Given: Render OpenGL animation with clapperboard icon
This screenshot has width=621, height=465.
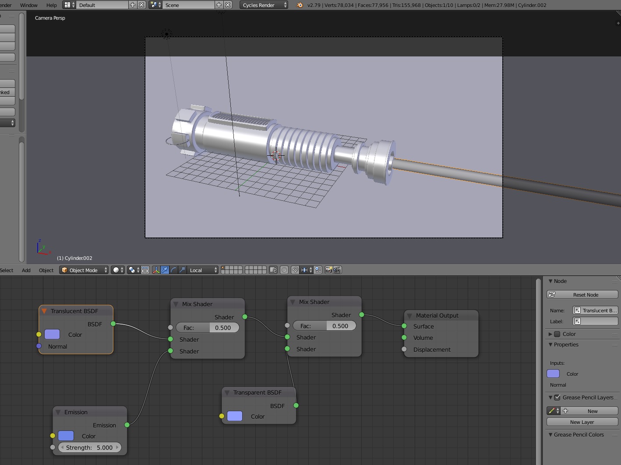Looking at the screenshot, I should pyautogui.click(x=337, y=270).
